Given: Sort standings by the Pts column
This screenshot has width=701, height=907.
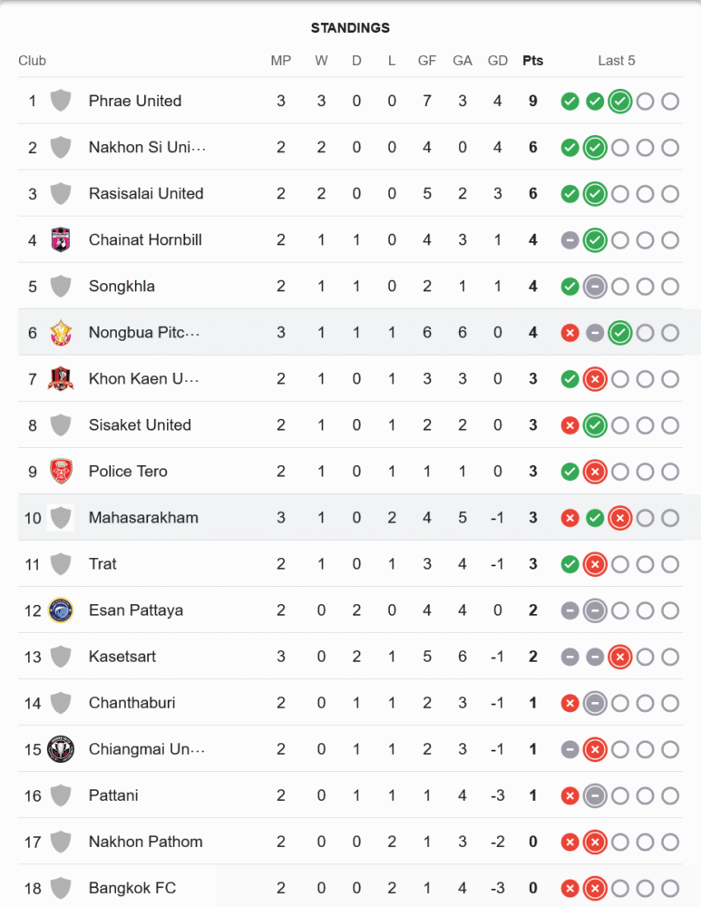Looking at the screenshot, I should [533, 61].
